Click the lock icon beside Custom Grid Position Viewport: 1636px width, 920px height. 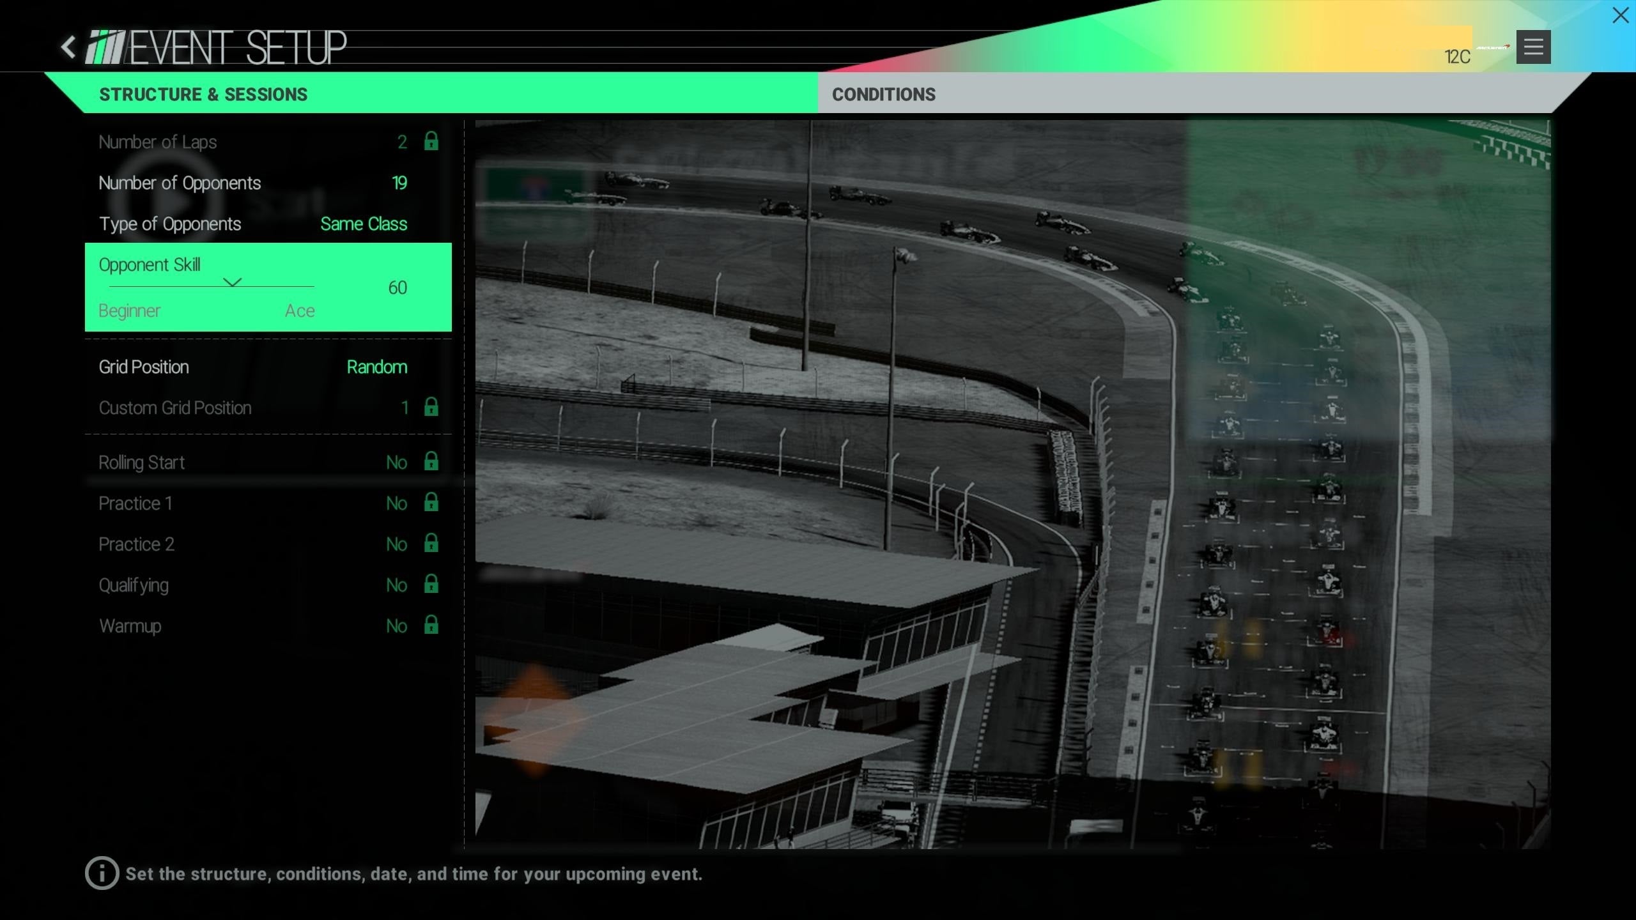[431, 407]
